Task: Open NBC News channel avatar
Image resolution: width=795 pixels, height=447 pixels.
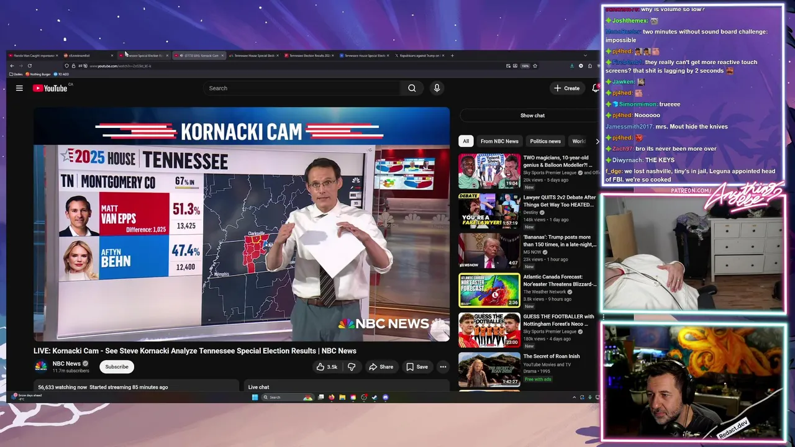Action: tap(41, 366)
